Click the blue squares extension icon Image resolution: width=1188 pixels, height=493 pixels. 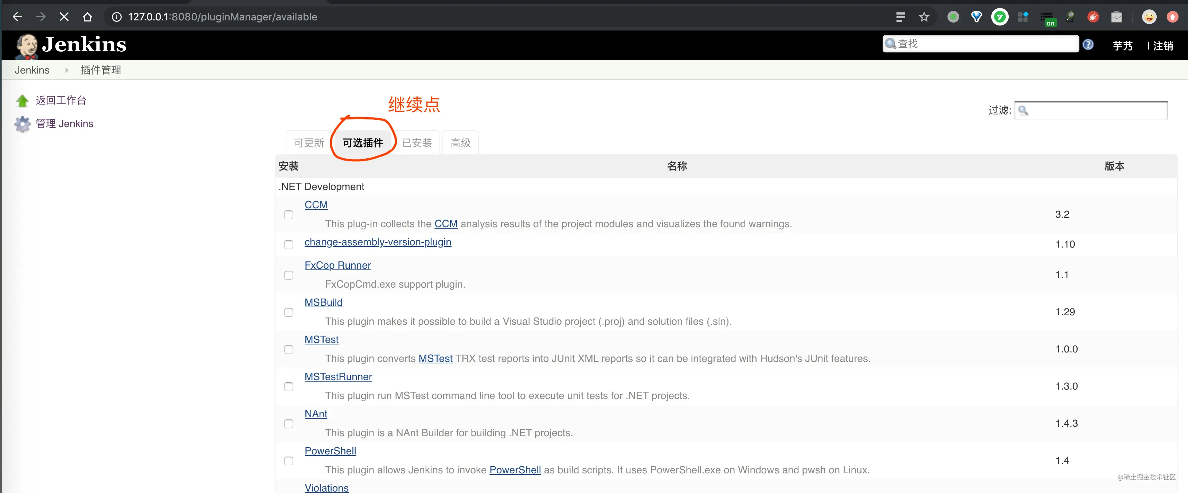click(1023, 17)
